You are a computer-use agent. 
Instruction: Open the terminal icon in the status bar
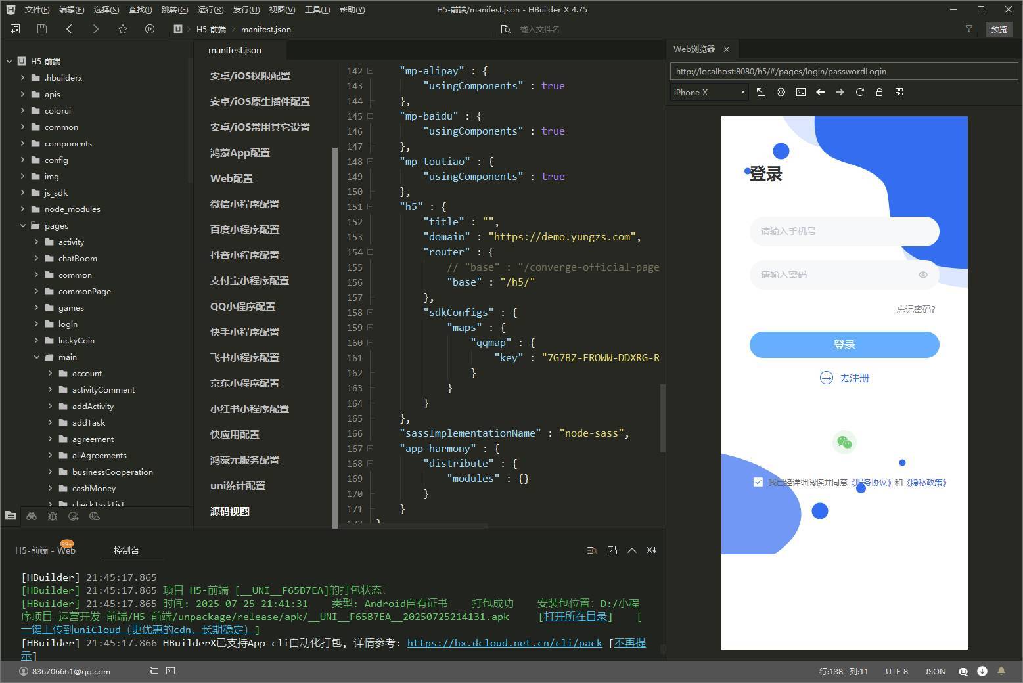(x=171, y=671)
